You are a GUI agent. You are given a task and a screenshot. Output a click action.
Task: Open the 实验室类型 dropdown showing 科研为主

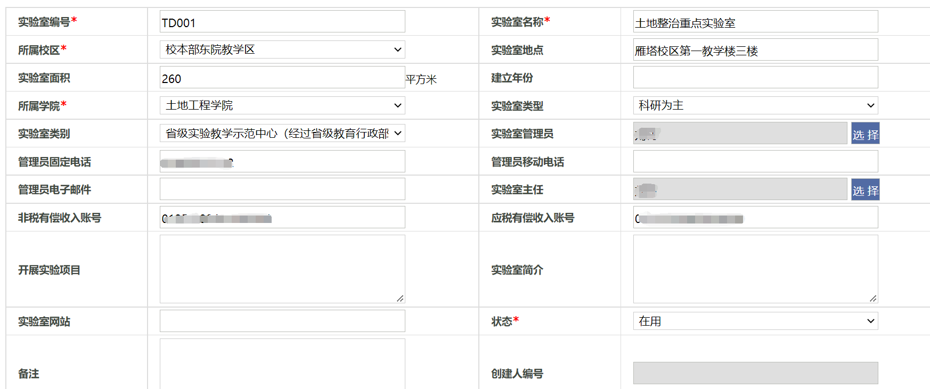click(755, 105)
